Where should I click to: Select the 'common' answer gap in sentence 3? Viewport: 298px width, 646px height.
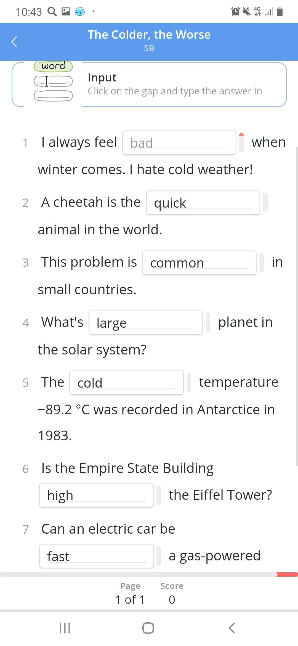tap(199, 263)
